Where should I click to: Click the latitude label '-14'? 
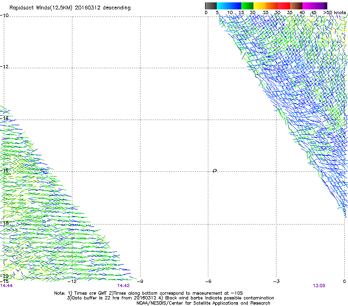tap(4, 118)
